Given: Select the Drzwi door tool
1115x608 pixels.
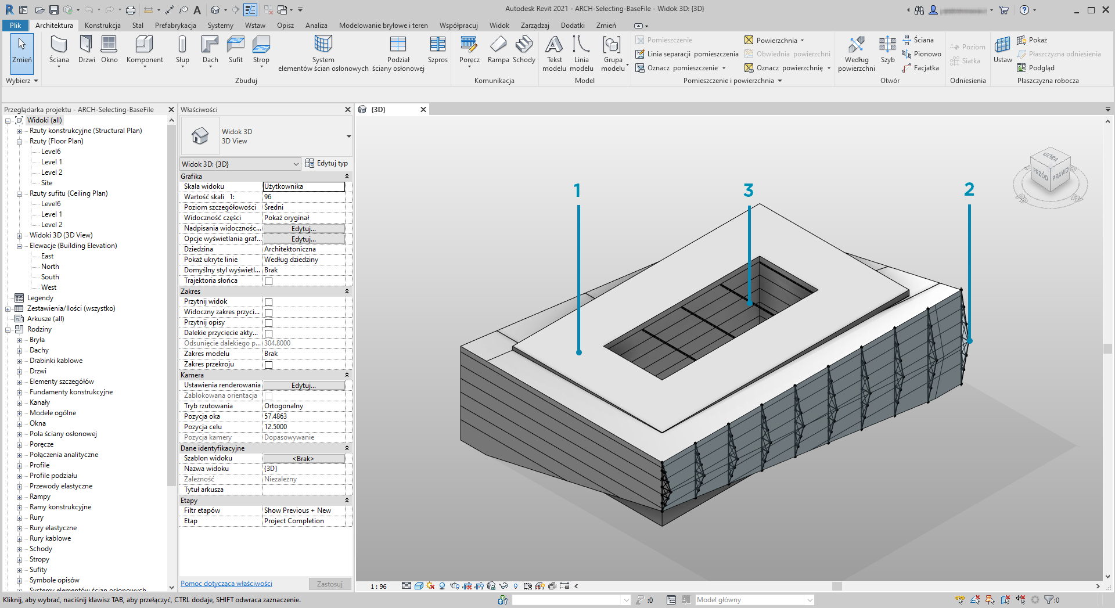Looking at the screenshot, I should 87,50.
